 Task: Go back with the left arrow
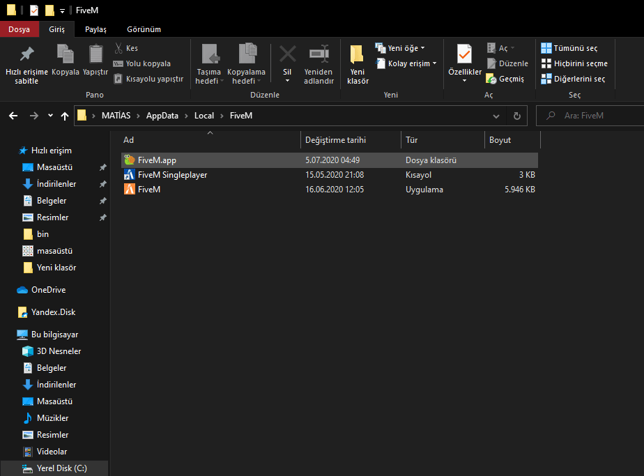pos(13,116)
